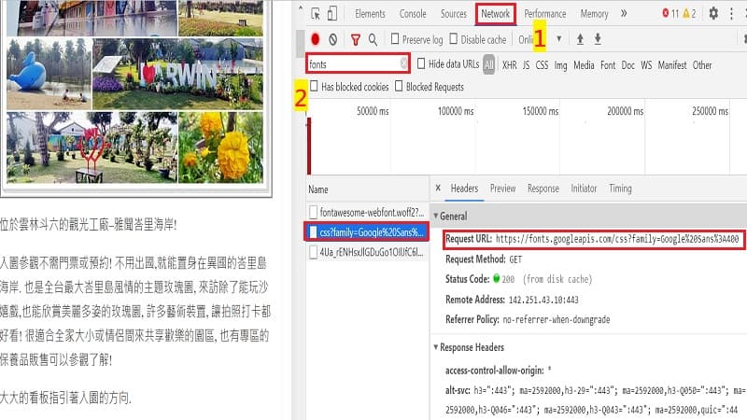Click the import HAR upload arrow

[580, 39]
